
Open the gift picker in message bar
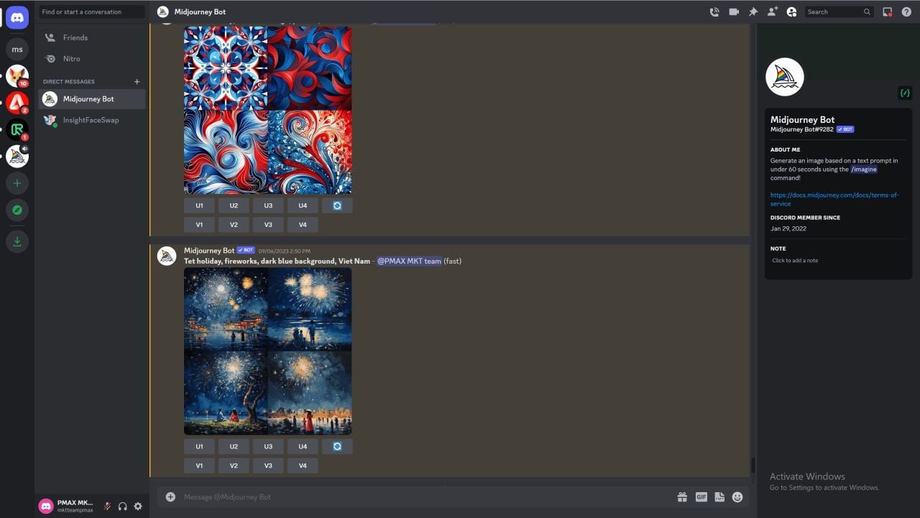[682, 496]
